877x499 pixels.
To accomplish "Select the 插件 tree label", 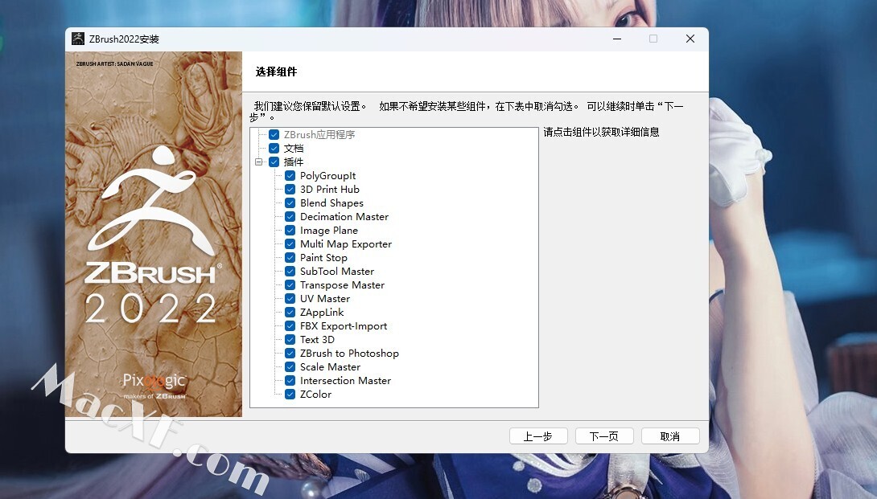I will pos(294,162).
